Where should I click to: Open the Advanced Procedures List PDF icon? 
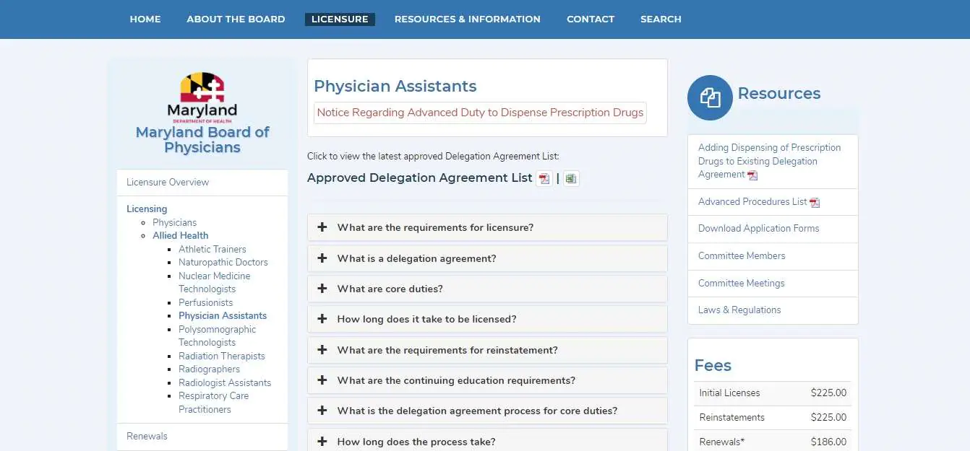(x=815, y=202)
